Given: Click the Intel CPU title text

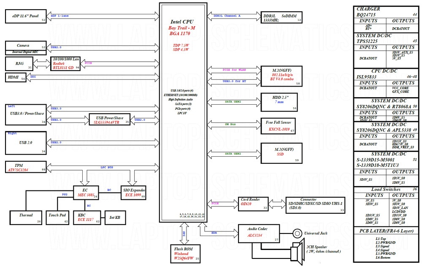Looking at the screenshot, I should tap(182, 22).
